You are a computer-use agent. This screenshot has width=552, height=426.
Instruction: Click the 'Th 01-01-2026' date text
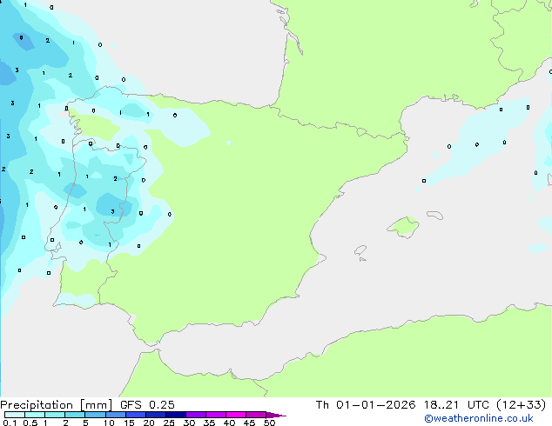[366, 404]
